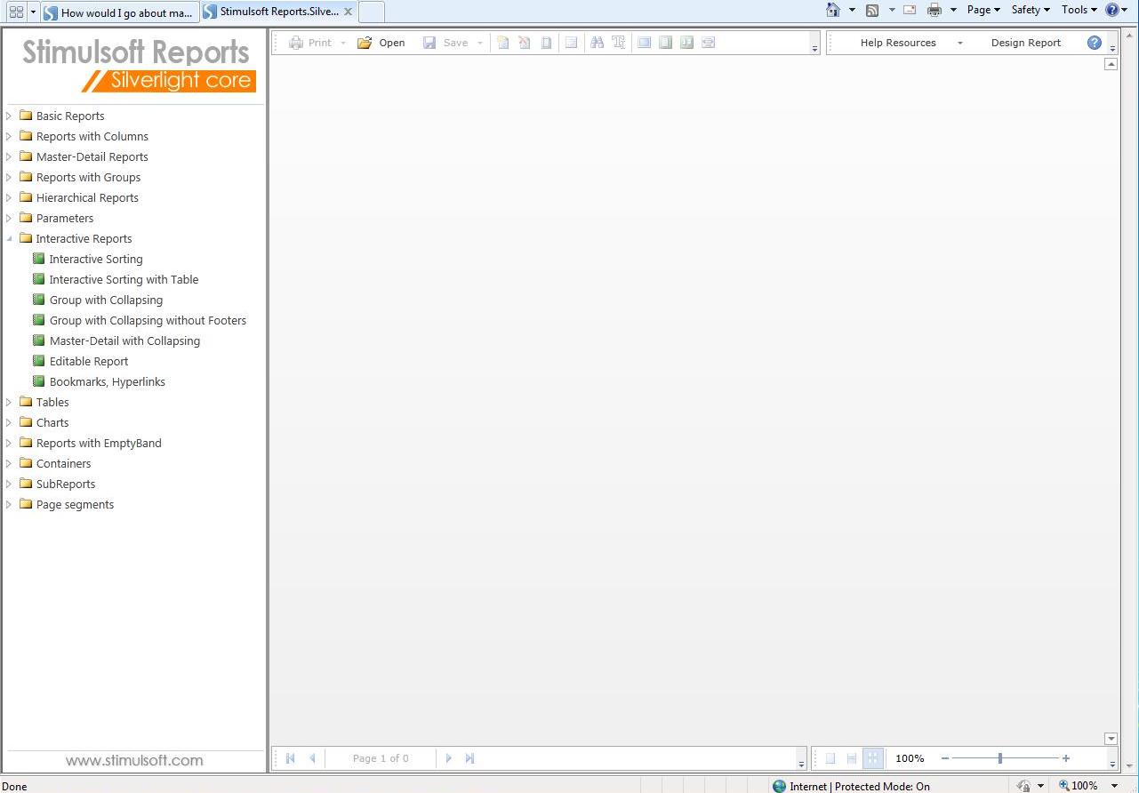This screenshot has width=1139, height=793.
Task: Click the blue question mark help icon in viewer toolbar
Action: point(1095,43)
